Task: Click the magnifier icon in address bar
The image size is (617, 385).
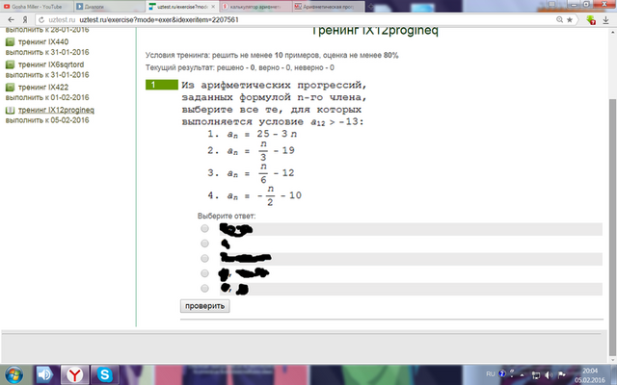Action: (x=559, y=19)
